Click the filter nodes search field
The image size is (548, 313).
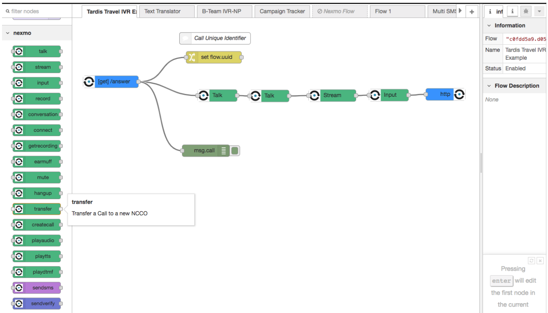(x=37, y=12)
